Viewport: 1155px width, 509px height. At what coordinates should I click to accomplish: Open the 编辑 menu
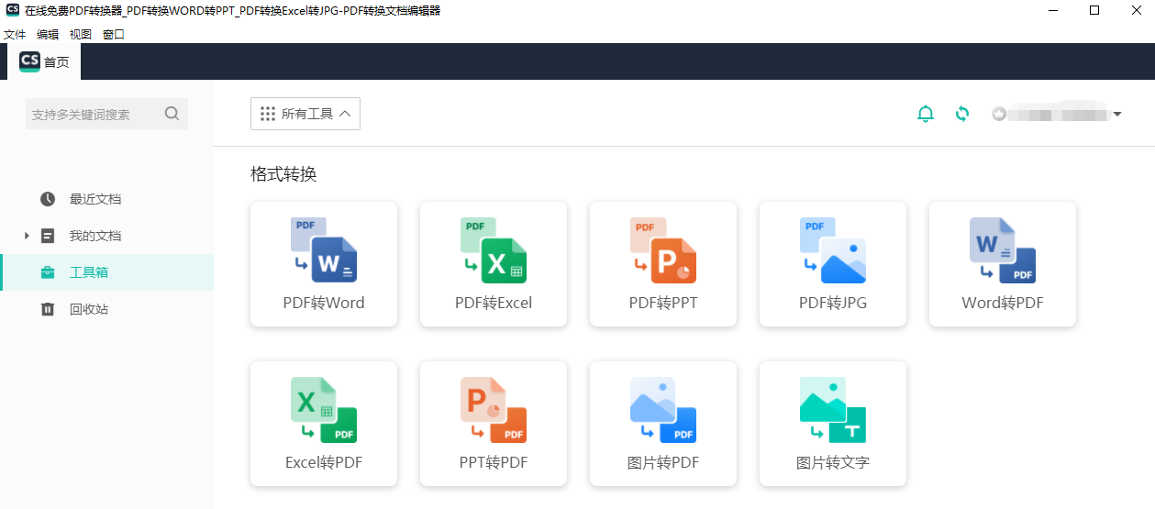(48, 35)
